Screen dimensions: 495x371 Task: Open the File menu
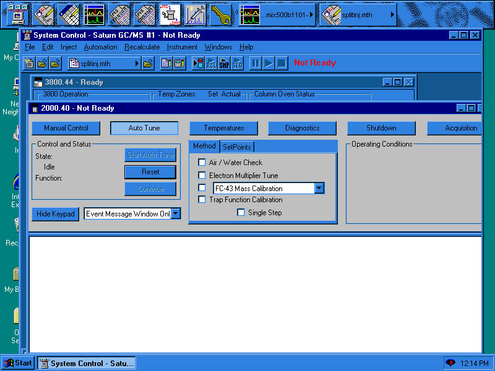pos(30,47)
